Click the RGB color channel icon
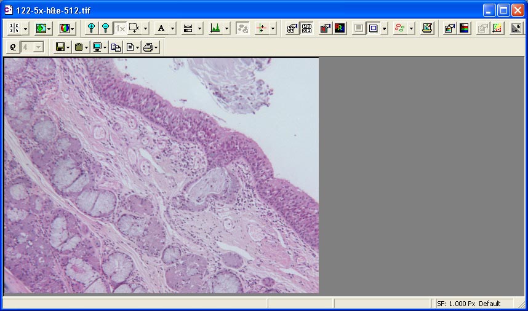The image size is (528, 311). (340, 28)
